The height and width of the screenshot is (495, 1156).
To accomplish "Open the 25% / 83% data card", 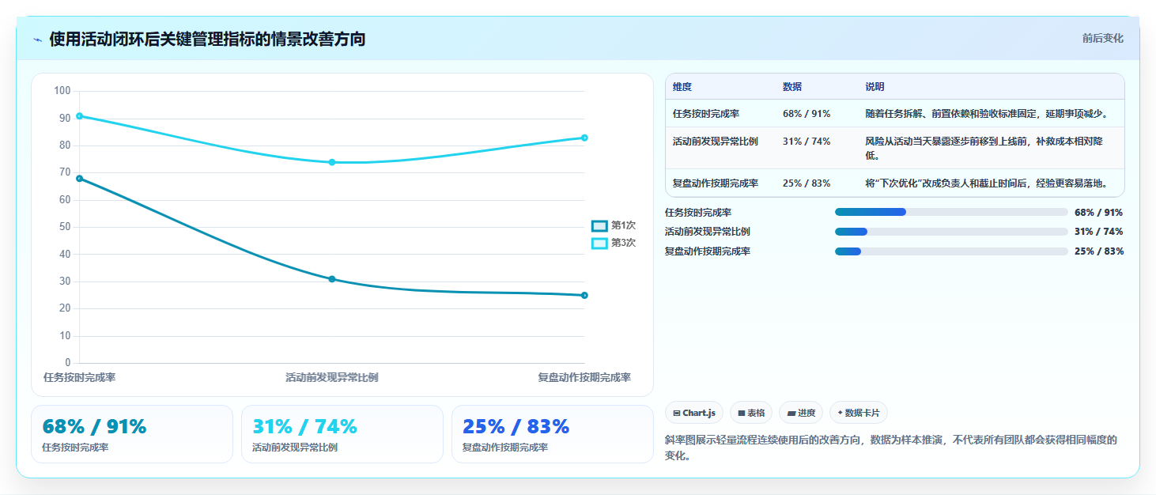I will click(553, 434).
